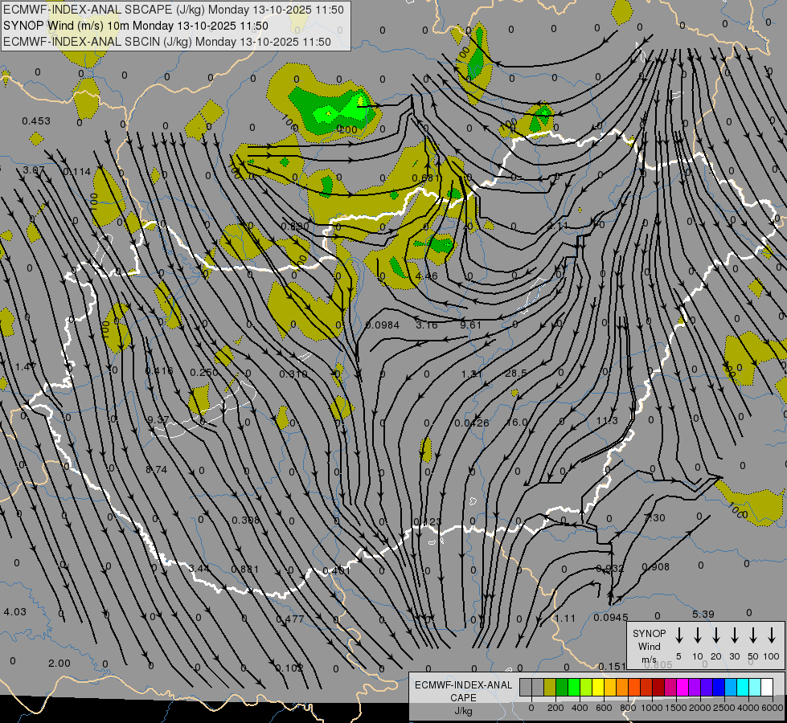Click the 0.310 value on the map
This screenshot has height=723, width=787.
(x=293, y=374)
